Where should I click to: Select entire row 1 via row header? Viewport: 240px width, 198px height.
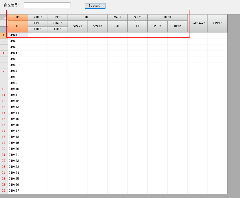click(x=4, y=35)
